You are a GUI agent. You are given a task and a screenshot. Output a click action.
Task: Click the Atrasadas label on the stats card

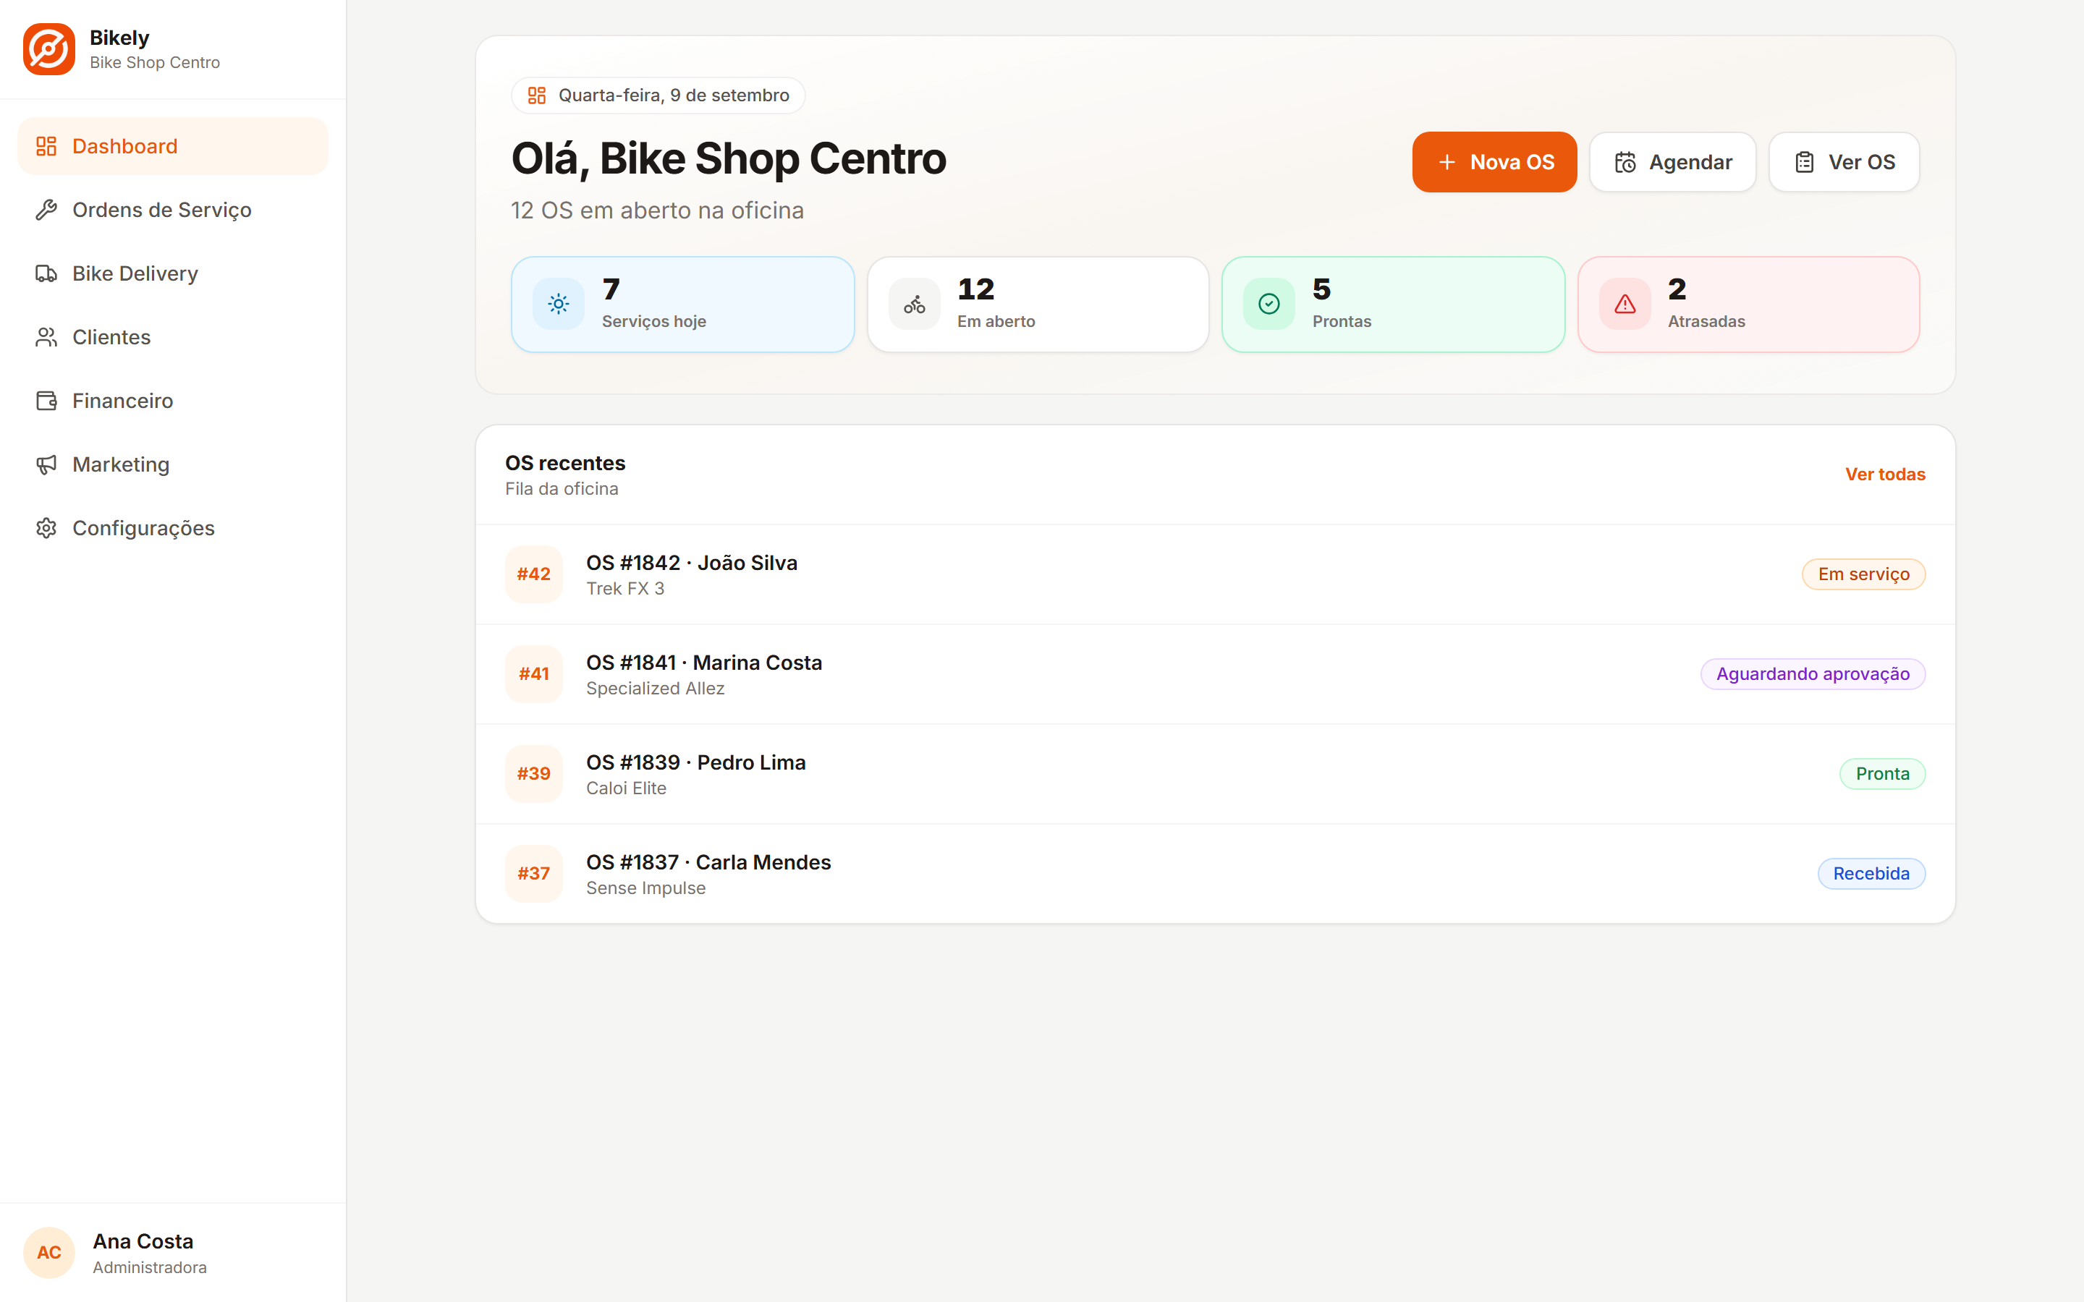(x=1706, y=321)
